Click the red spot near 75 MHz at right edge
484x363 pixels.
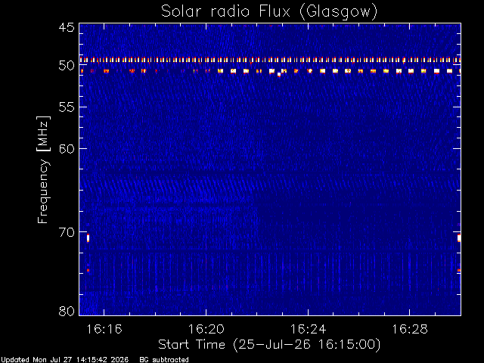459,271
